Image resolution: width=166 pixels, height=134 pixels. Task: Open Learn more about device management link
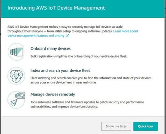click(x=73, y=33)
